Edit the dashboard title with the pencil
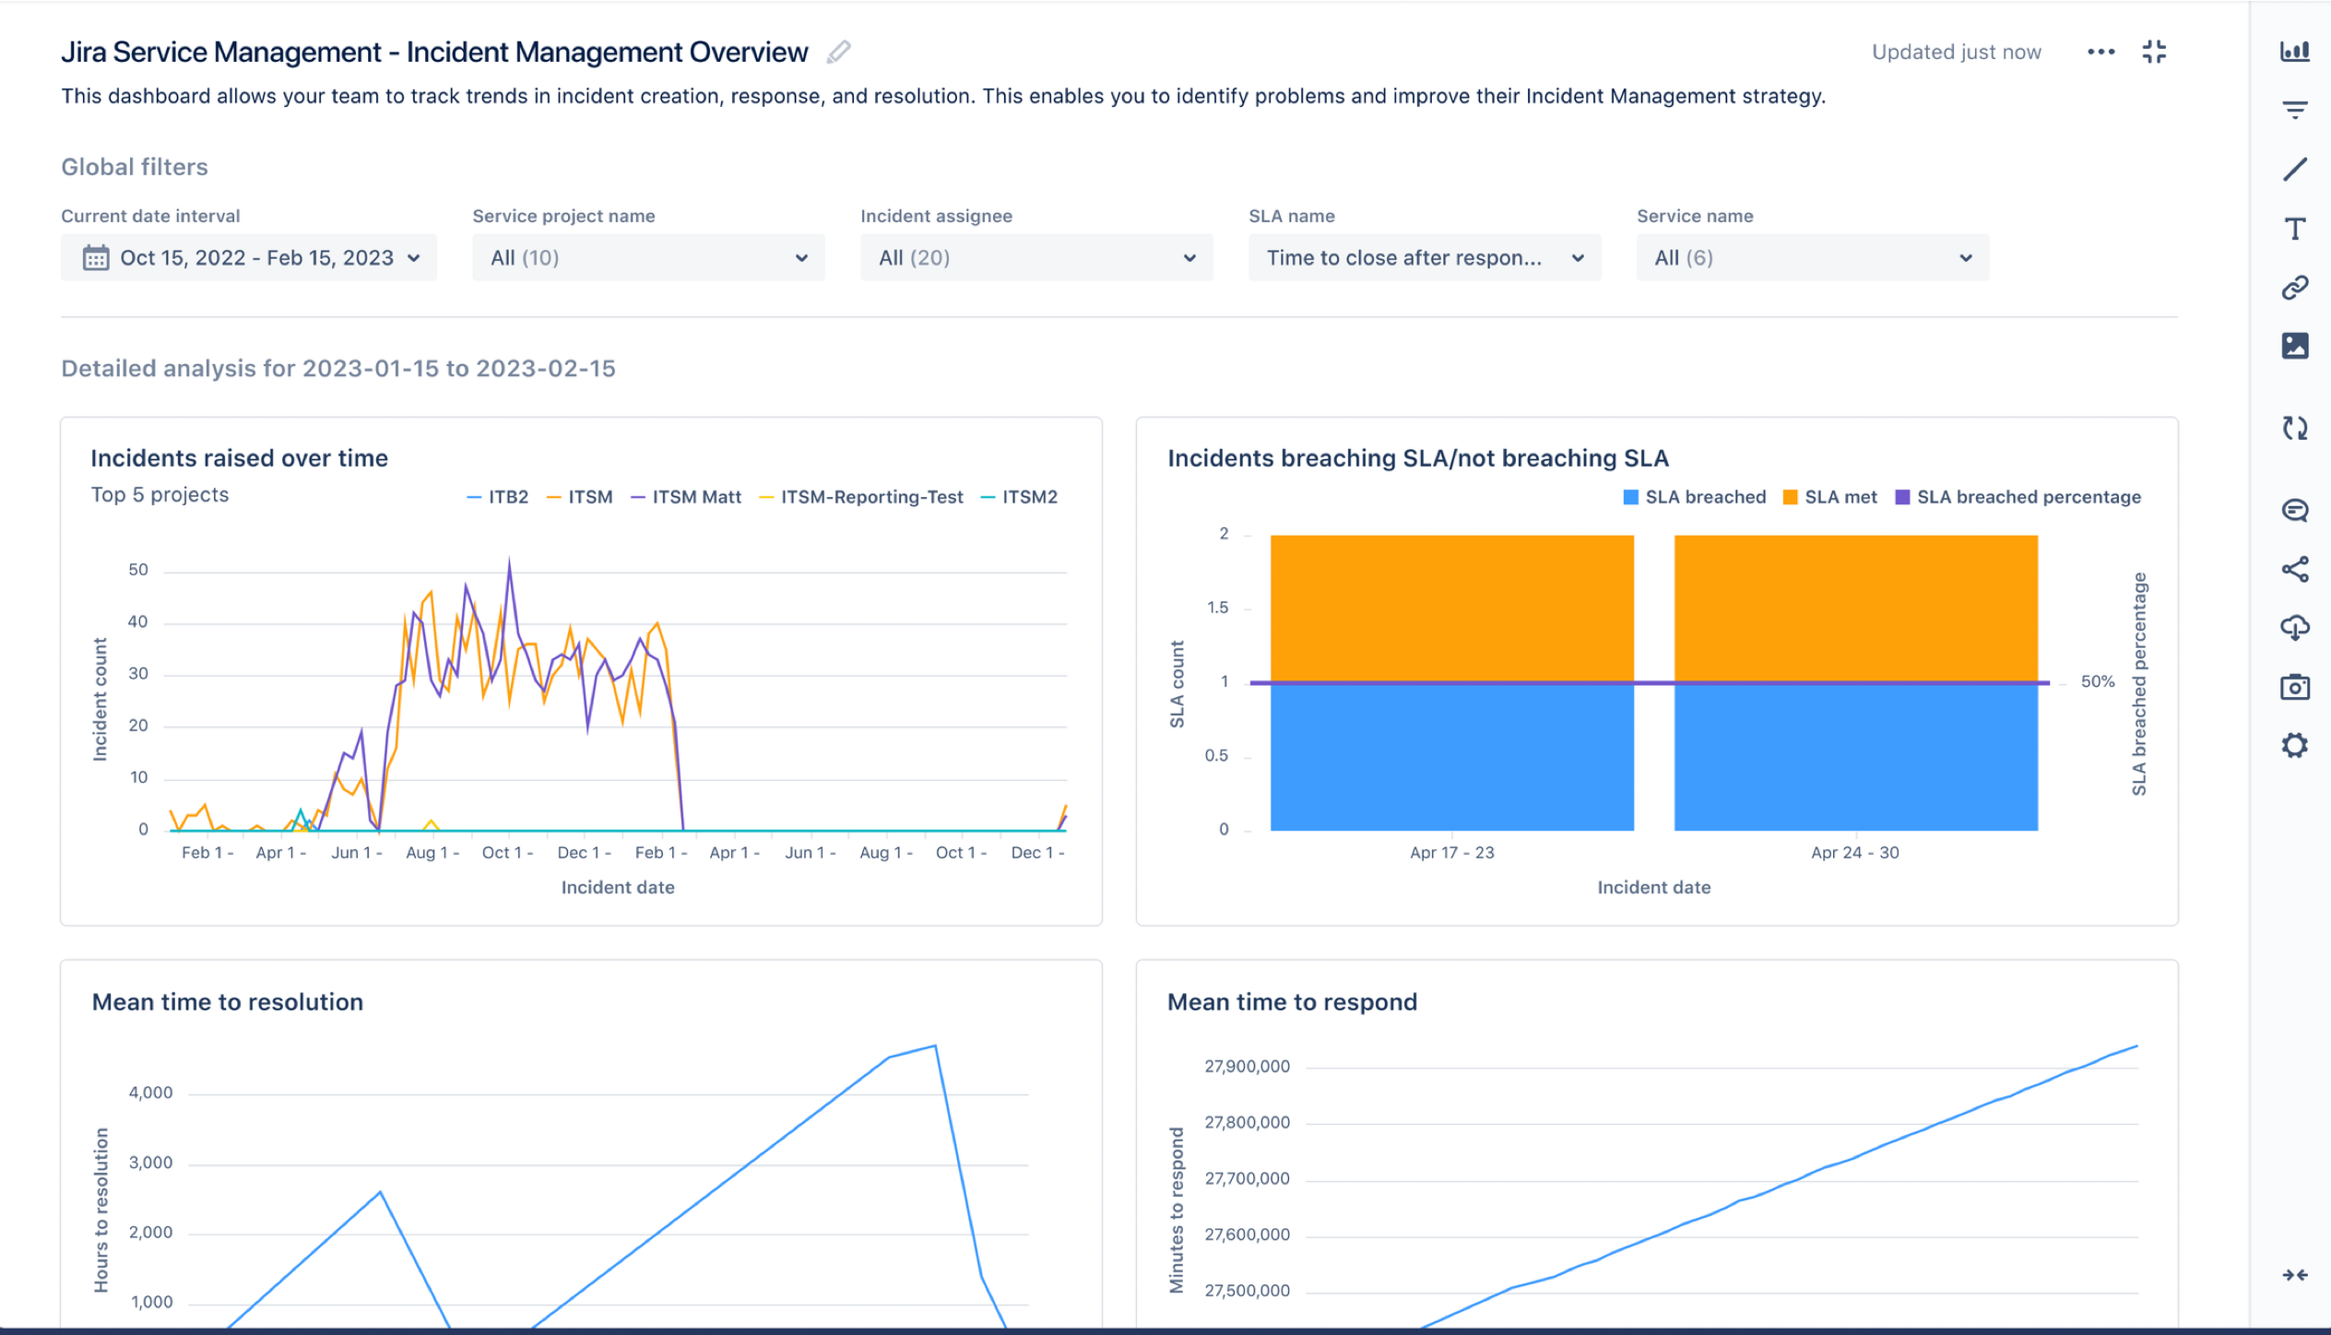This screenshot has height=1335, width=2331. (x=837, y=52)
